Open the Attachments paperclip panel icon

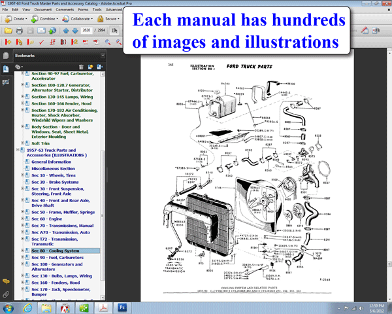tap(6, 294)
